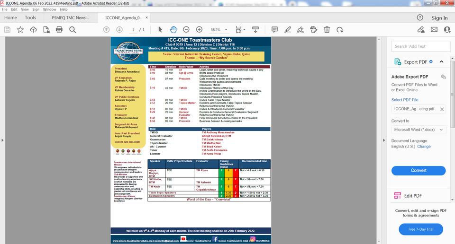Click the copy icon beside Adobe Export PDF
Image resolution: width=455 pixels, height=244 pixels.
click(x=443, y=77)
